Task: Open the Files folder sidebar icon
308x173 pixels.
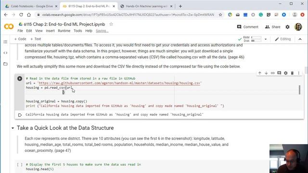Action: [x=5, y=64]
